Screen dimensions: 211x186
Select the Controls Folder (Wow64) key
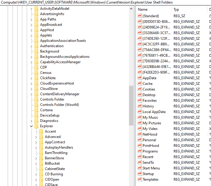click(x=59, y=105)
